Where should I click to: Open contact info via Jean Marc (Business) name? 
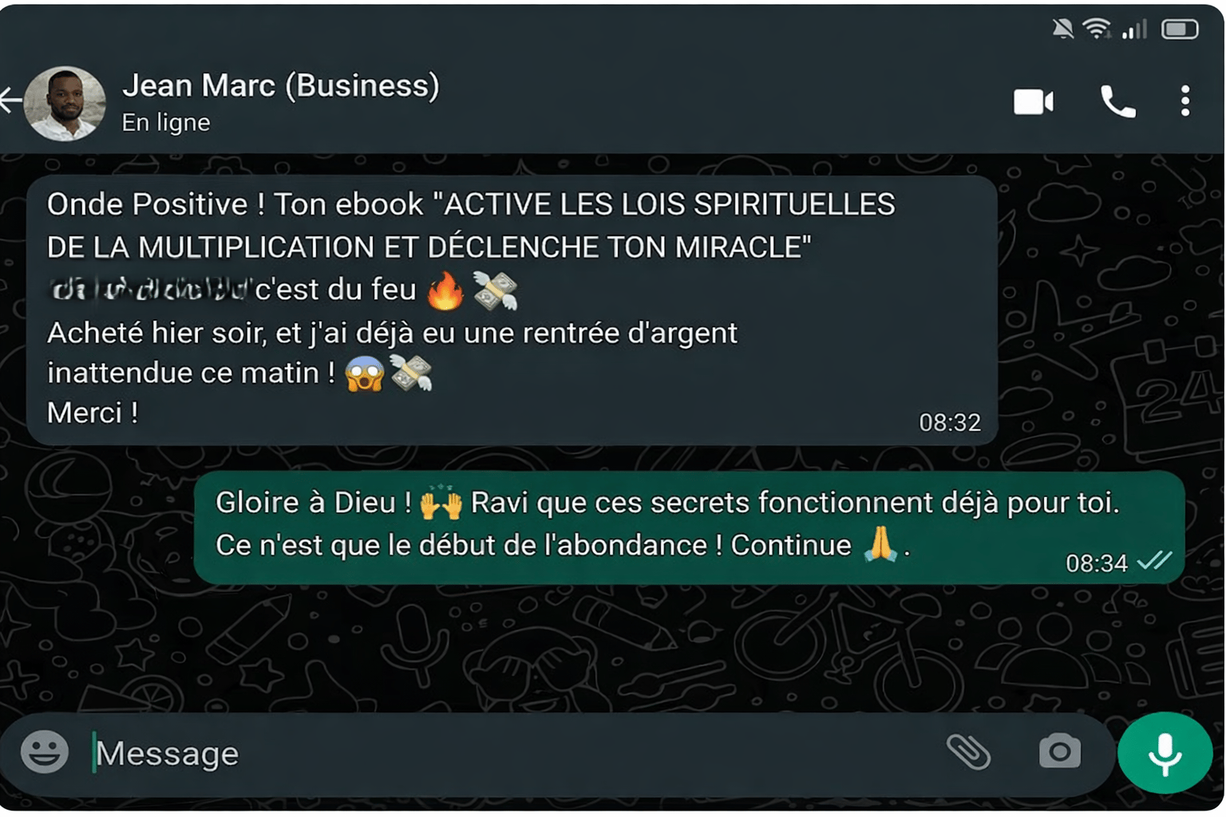click(281, 85)
